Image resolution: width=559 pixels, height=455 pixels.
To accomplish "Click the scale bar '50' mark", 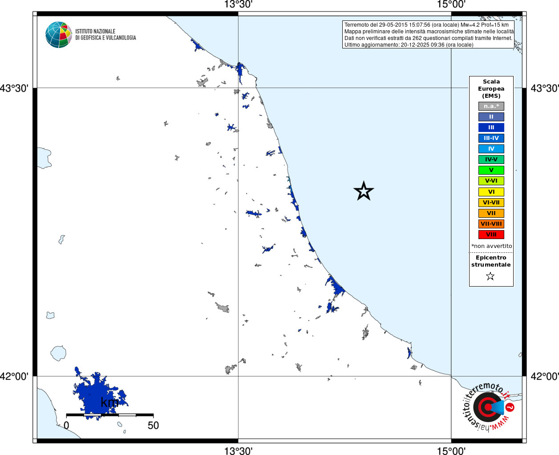I will point(153,425).
